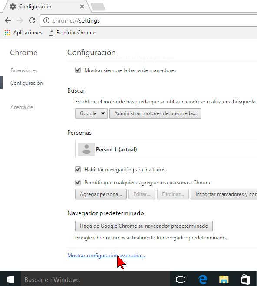Open a new tab
Image resolution: width=257 pixels, height=286 pixels.
point(98,7)
